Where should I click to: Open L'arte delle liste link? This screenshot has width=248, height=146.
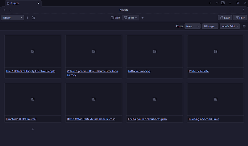pos(199,71)
